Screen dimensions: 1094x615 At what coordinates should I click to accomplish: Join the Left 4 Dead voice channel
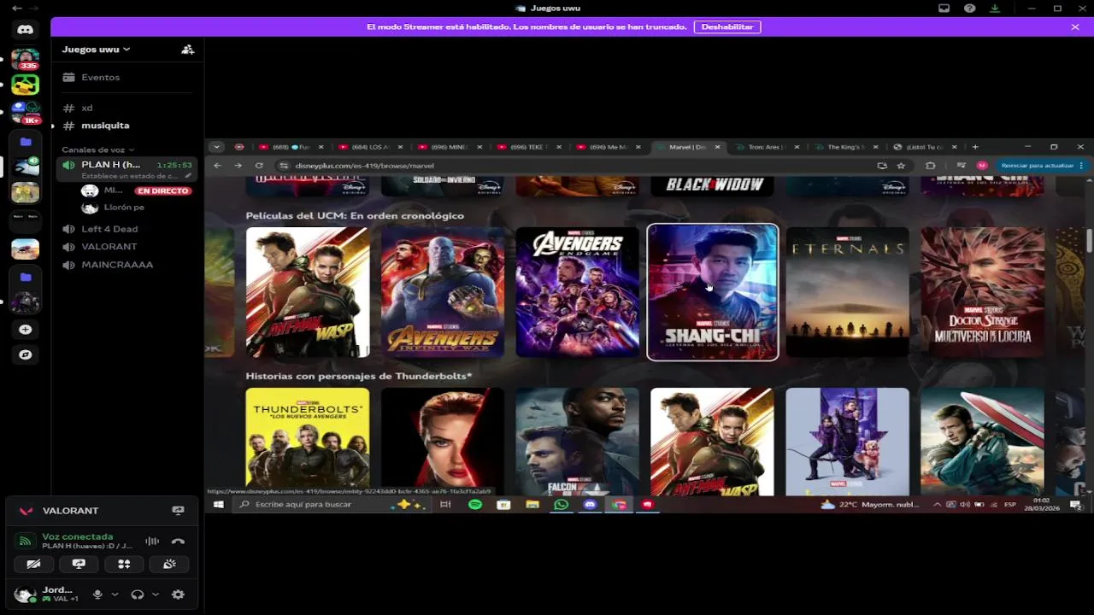[x=126, y=229]
